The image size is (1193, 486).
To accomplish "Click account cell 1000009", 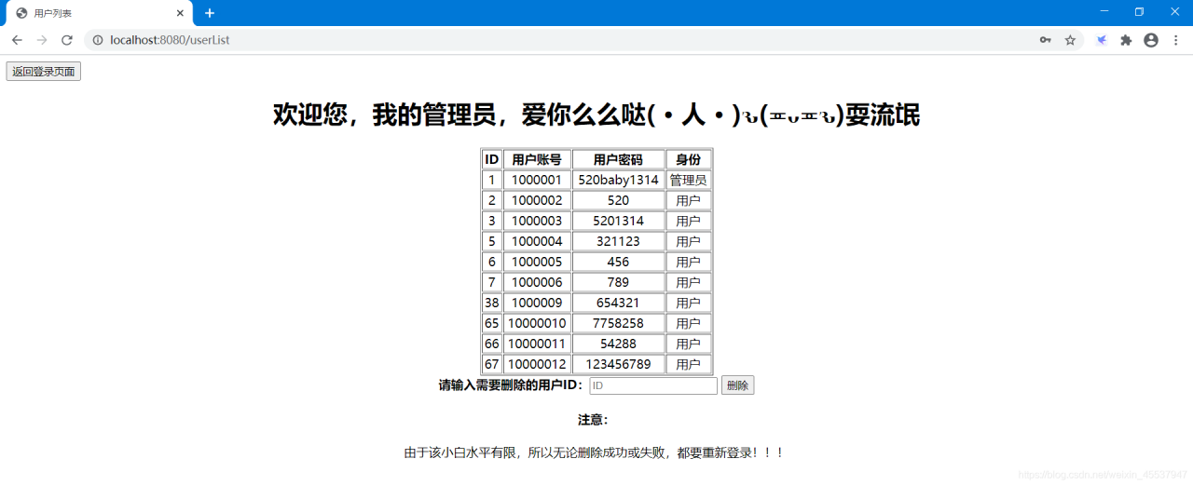I will click(x=537, y=303).
